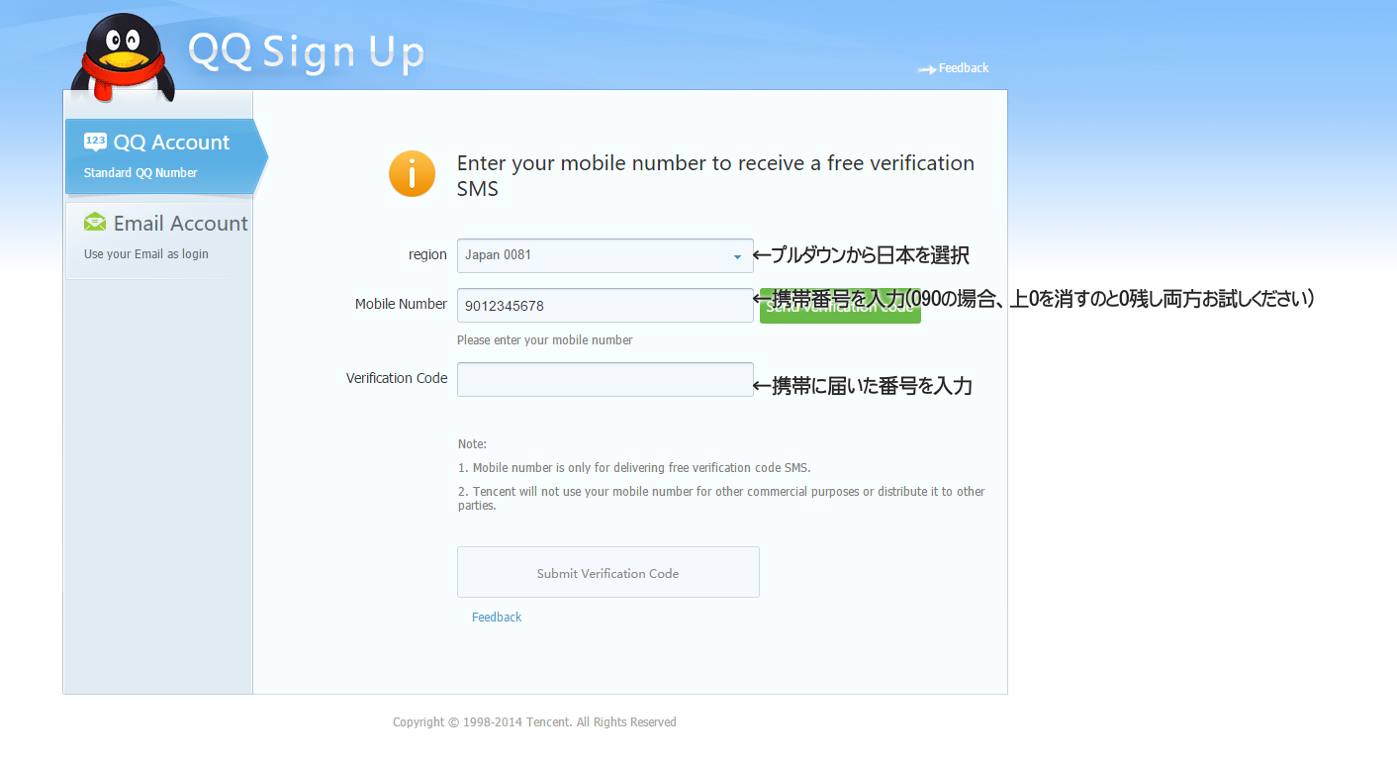Click the 'Please enter your mobile number' hint

(x=545, y=340)
